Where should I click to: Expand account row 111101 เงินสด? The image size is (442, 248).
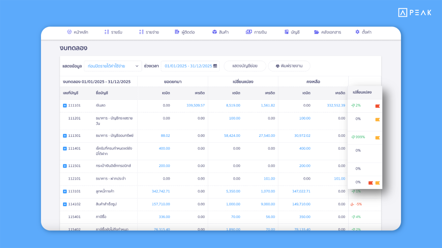pyautogui.click(x=65, y=105)
